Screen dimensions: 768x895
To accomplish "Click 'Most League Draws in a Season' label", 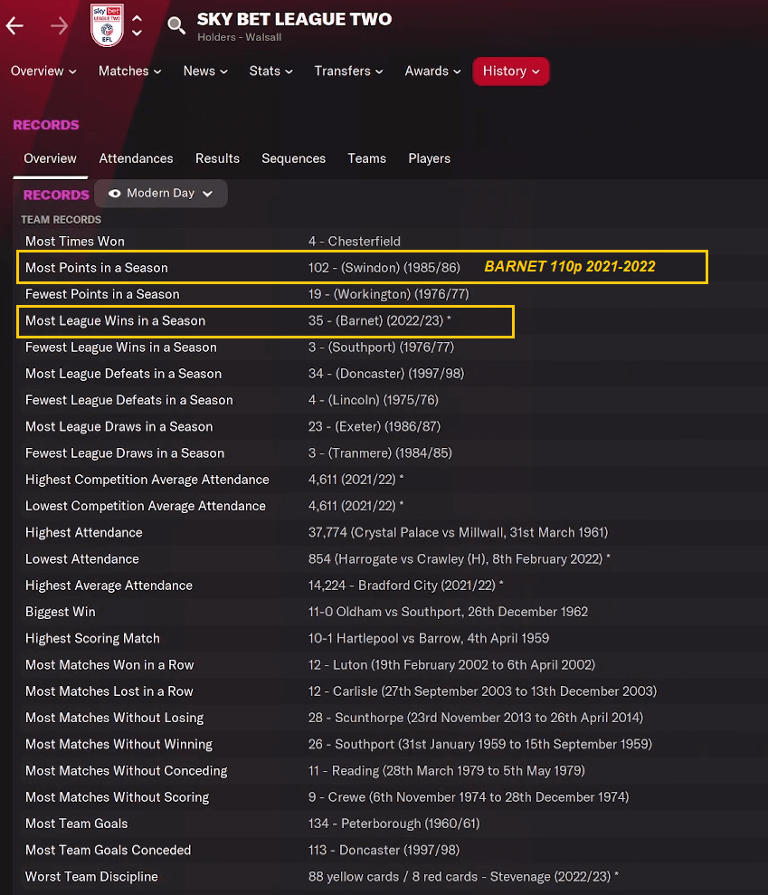I will [x=119, y=426].
